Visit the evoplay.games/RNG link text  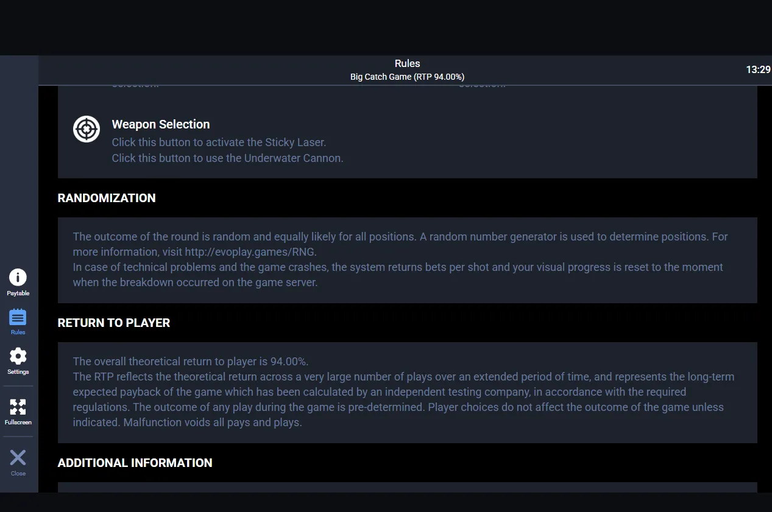[250, 252]
